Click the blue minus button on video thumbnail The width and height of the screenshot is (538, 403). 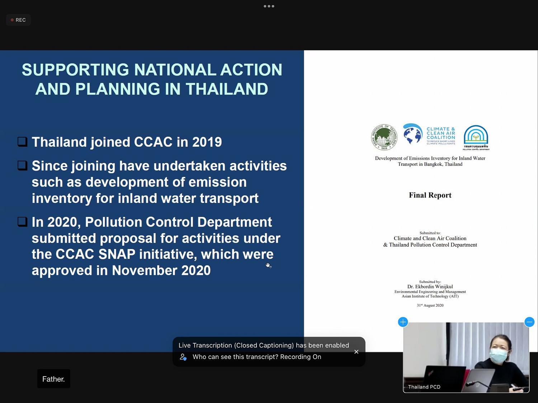pyautogui.click(x=529, y=322)
